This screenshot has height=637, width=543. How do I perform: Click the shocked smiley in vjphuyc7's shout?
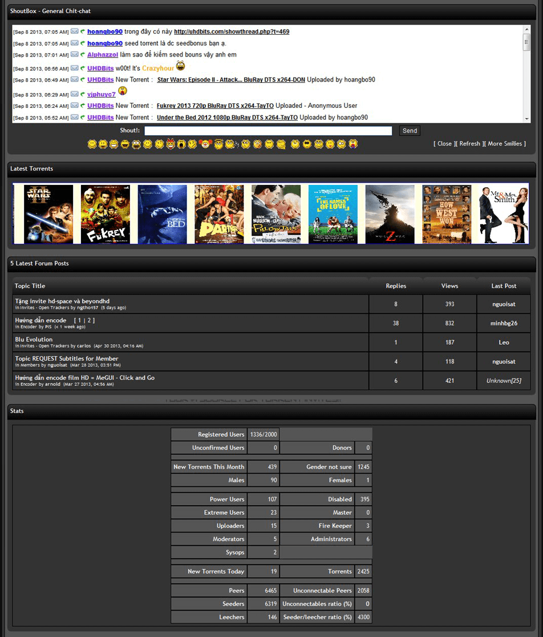click(122, 91)
